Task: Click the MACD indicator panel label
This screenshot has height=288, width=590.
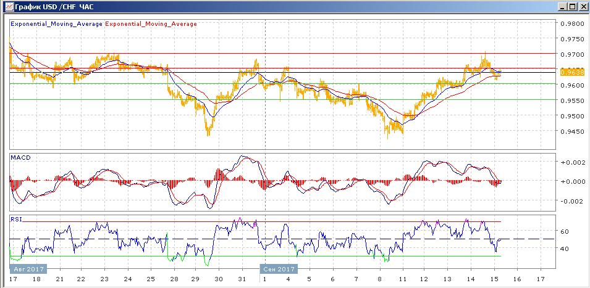Action: click(20, 157)
